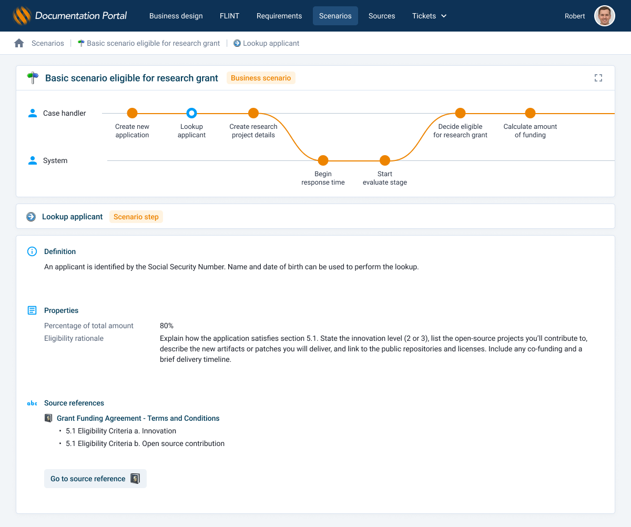Open the Tickets dropdown menu
Viewport: 631px width, 527px height.
(429, 16)
